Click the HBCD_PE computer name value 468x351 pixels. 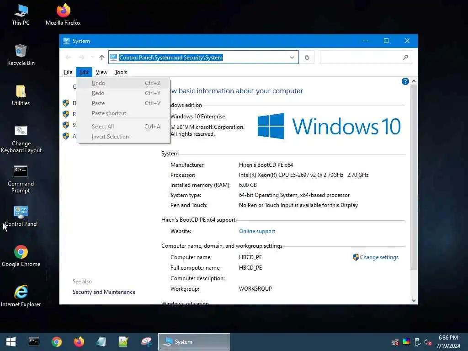click(250, 257)
